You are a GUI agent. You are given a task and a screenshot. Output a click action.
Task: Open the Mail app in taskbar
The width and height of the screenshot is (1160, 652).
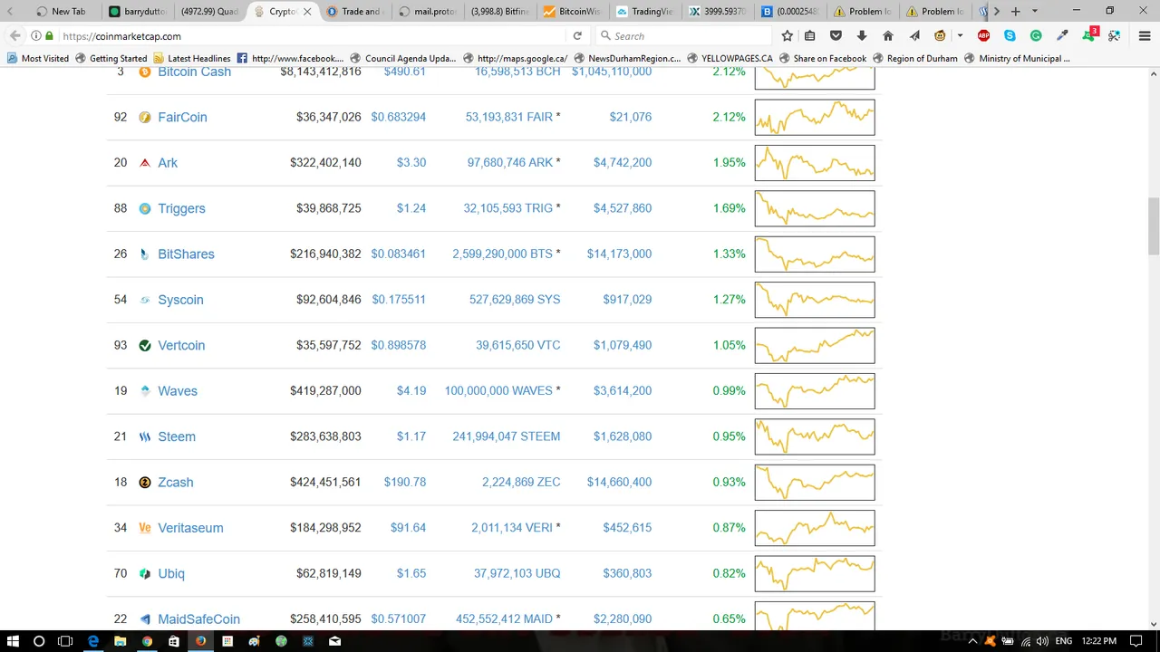tap(334, 641)
